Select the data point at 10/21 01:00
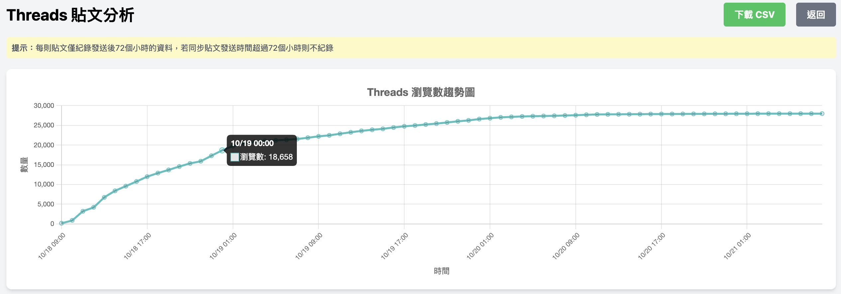This screenshot has height=294, width=841. (747, 113)
